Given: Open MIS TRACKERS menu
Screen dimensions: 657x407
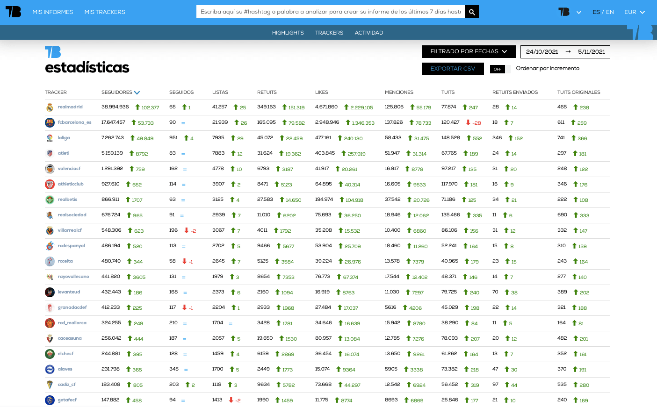Looking at the screenshot, I should click(x=105, y=12).
